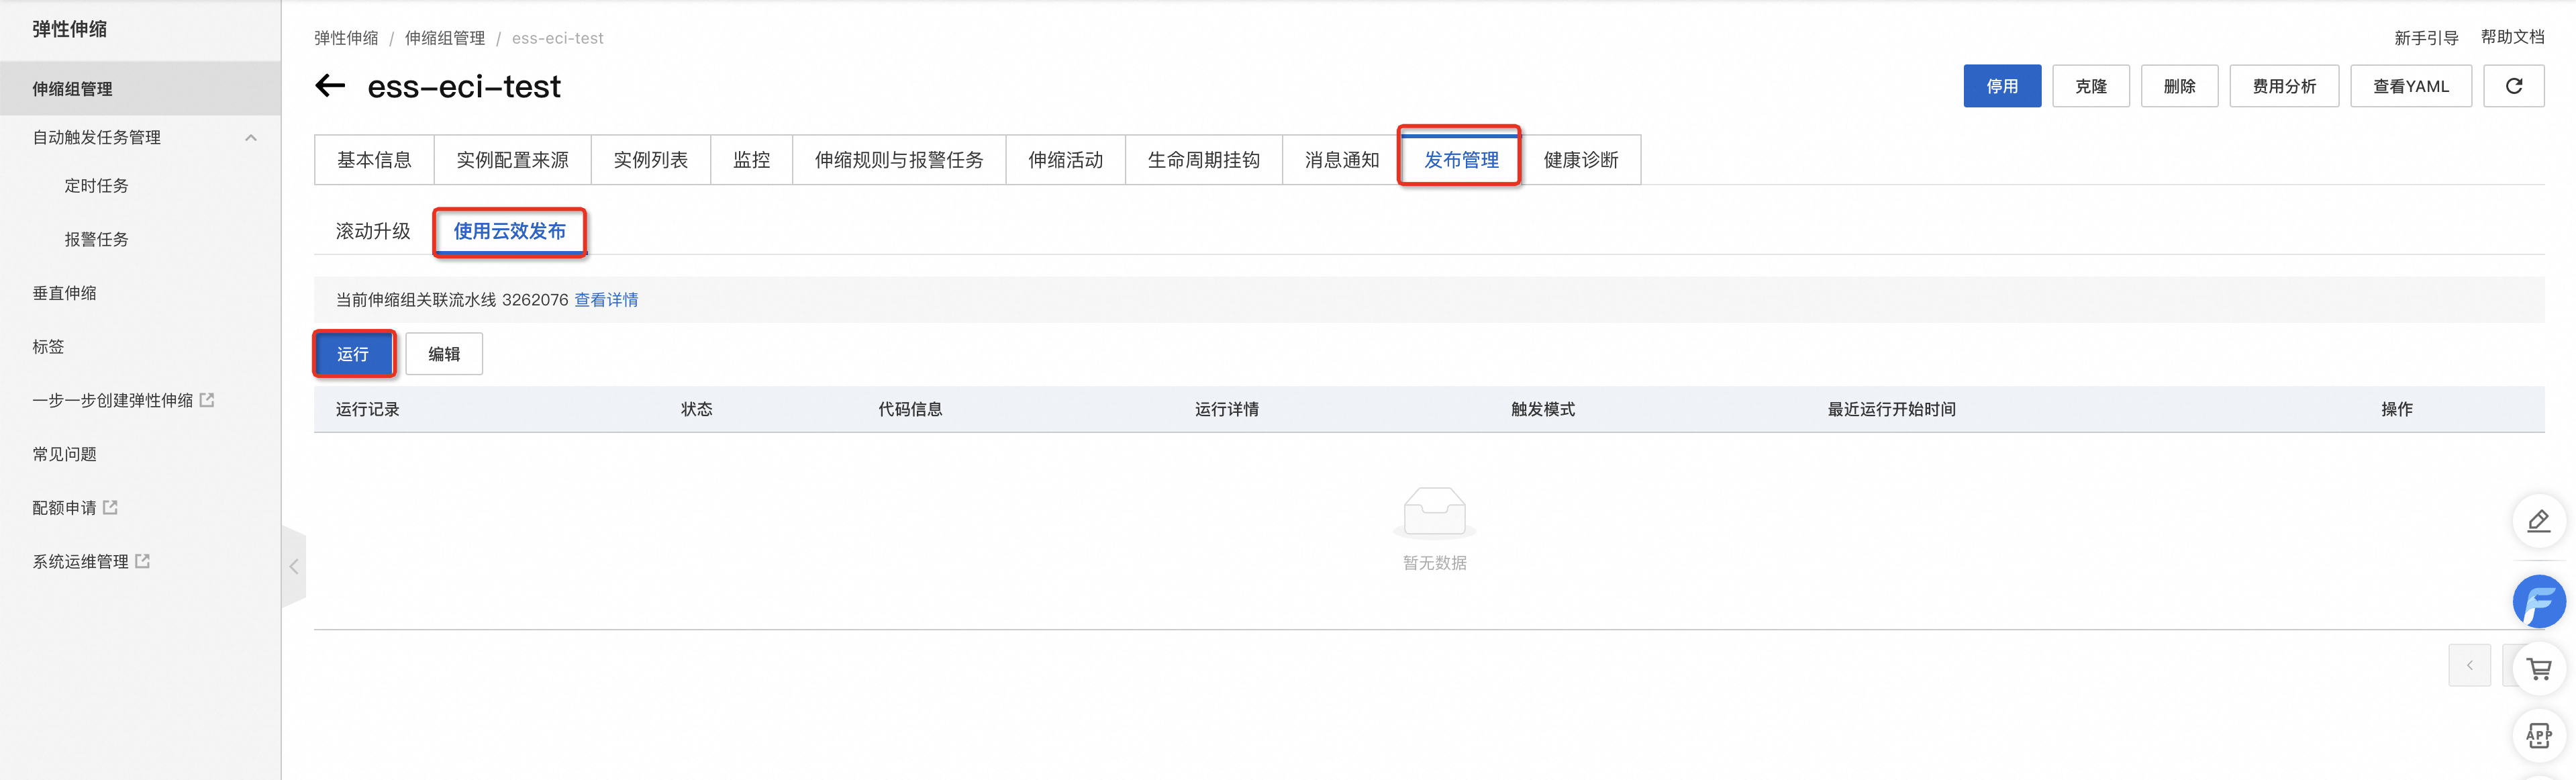Click the 查看详情 pipeline link
Viewport: 2576px width, 780px height.
click(x=606, y=300)
